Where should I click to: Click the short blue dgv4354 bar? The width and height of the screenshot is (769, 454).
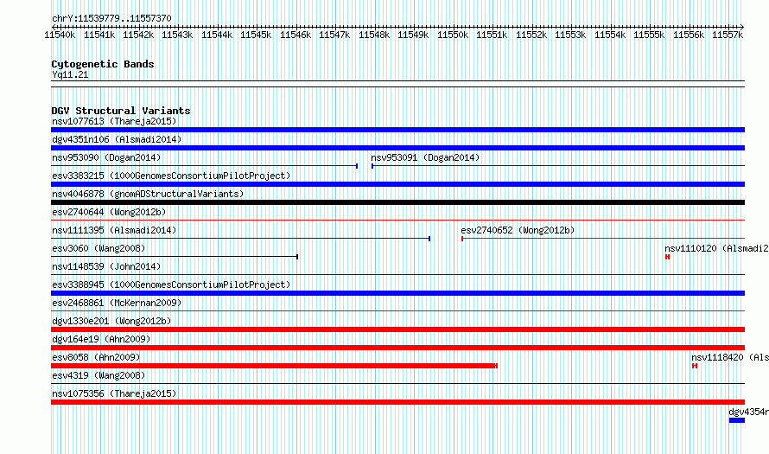[737, 420]
